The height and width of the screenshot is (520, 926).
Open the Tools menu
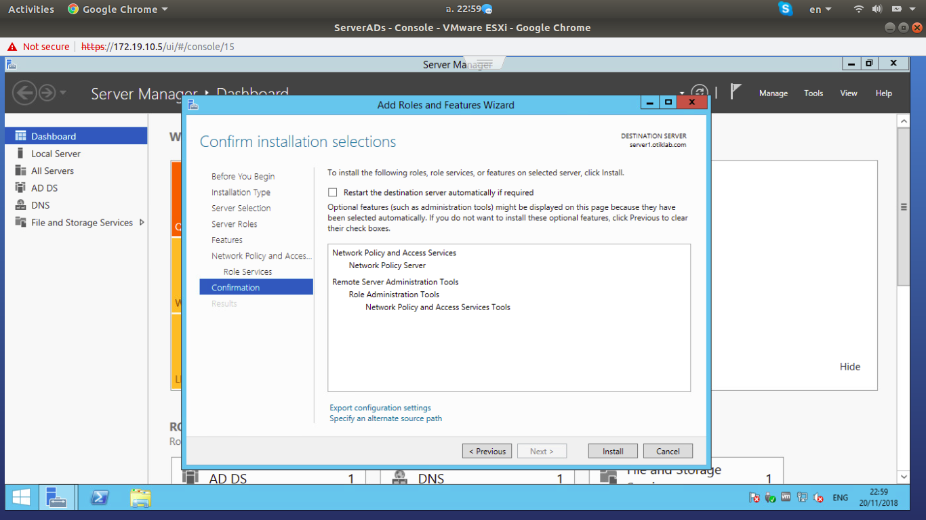point(813,93)
